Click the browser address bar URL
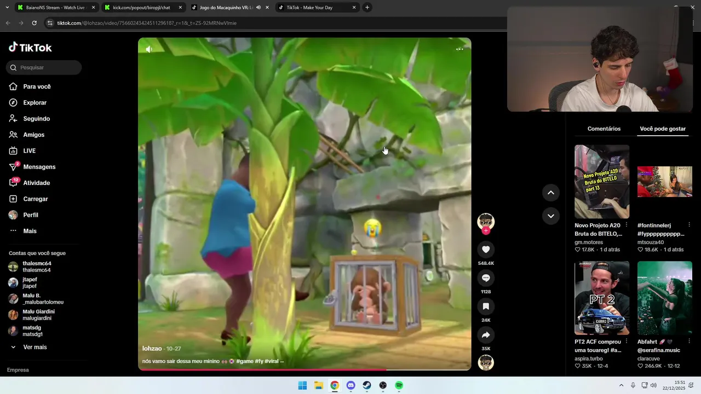701x394 pixels. [147, 23]
